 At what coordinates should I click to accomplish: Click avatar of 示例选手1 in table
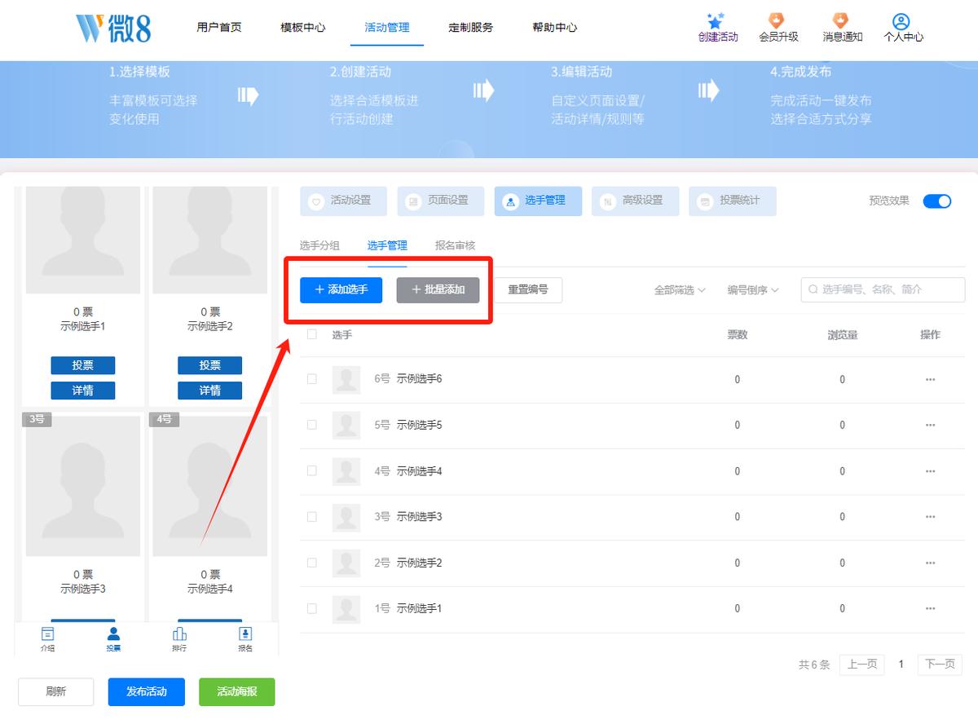346,608
